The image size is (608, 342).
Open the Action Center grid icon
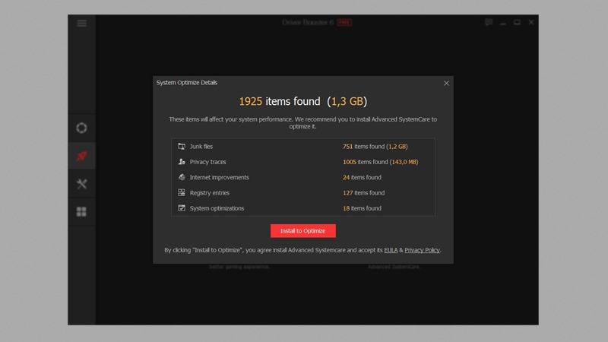tap(81, 212)
